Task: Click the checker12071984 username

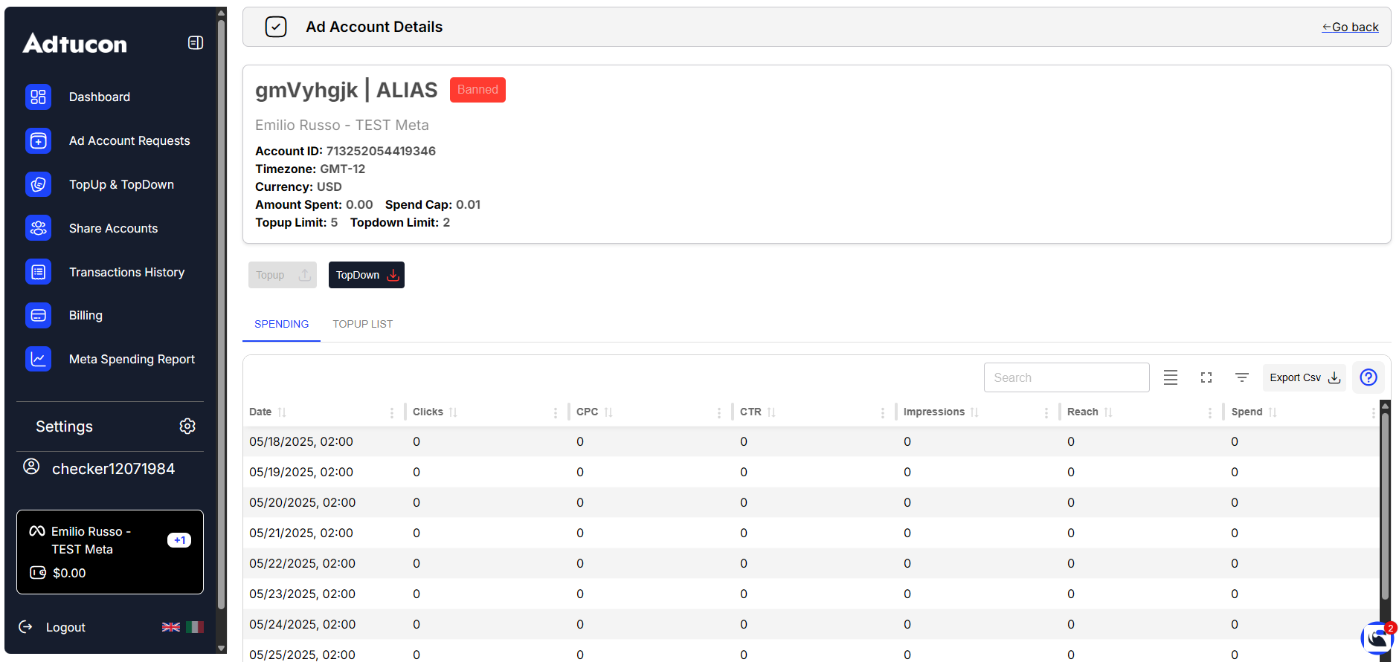Action: [x=113, y=469]
